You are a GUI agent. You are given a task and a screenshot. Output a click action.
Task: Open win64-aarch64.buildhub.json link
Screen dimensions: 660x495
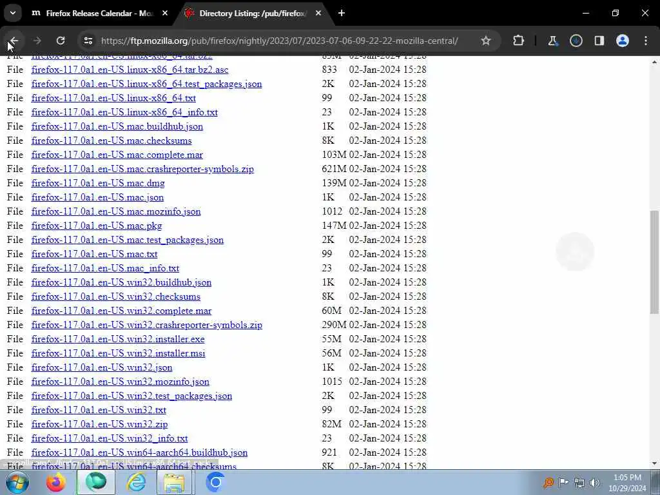pos(139,452)
